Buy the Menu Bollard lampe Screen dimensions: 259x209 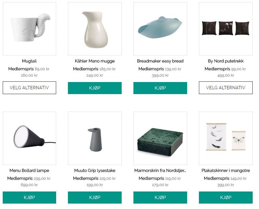coord(29,198)
